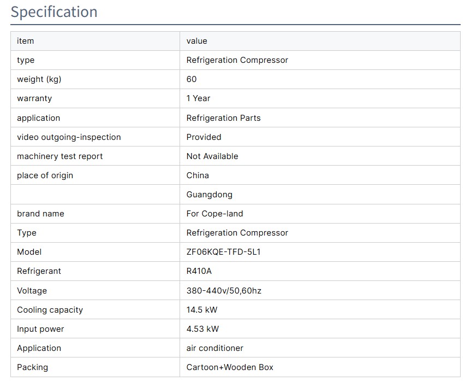This screenshot has width=471, height=387.
Task: Click the 'Refrigeration Parts' application value
Action: (223, 118)
